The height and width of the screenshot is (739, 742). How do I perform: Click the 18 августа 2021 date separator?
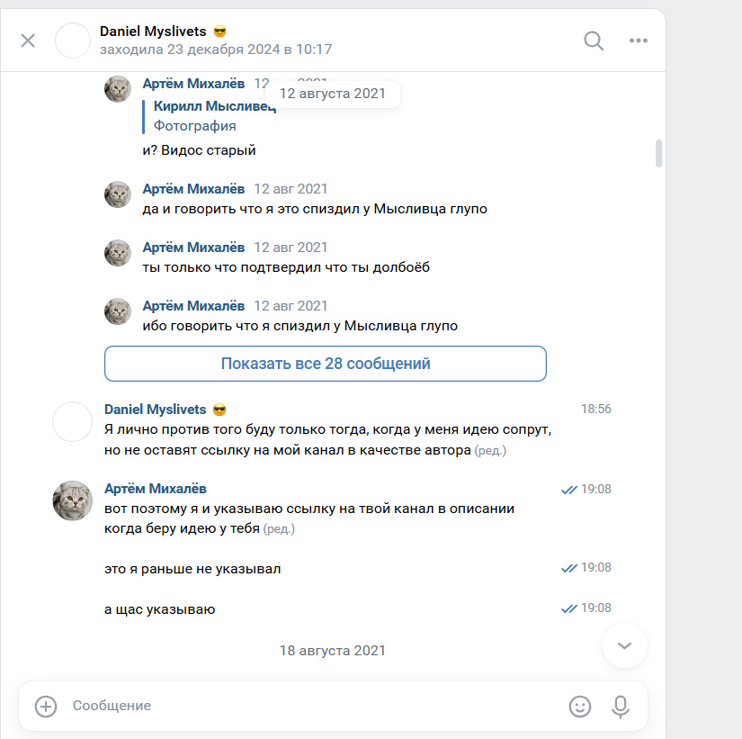click(332, 650)
